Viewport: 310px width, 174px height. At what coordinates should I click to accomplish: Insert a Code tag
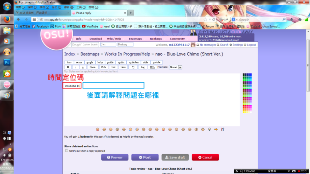point(103,67)
